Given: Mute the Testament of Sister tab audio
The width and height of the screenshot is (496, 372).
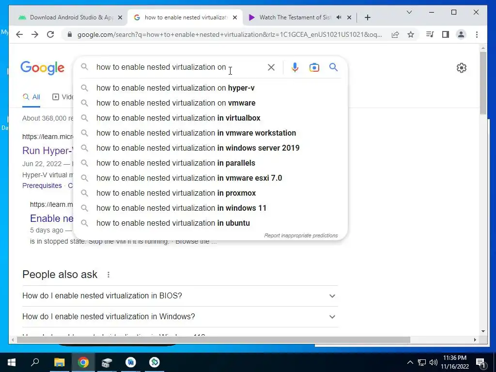Looking at the screenshot, I should (339, 17).
